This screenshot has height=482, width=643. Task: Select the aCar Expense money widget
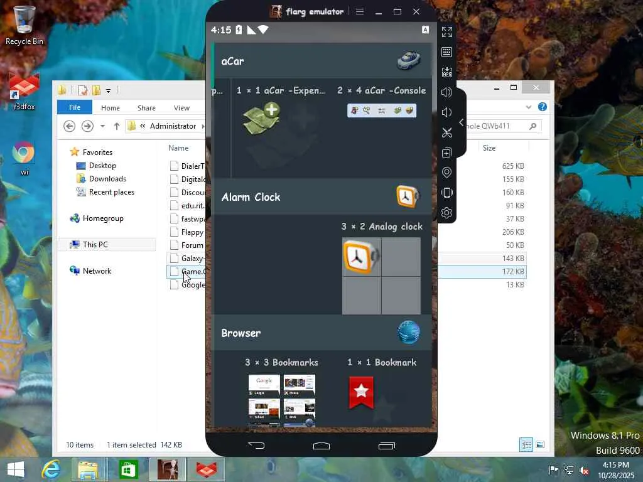pos(261,119)
